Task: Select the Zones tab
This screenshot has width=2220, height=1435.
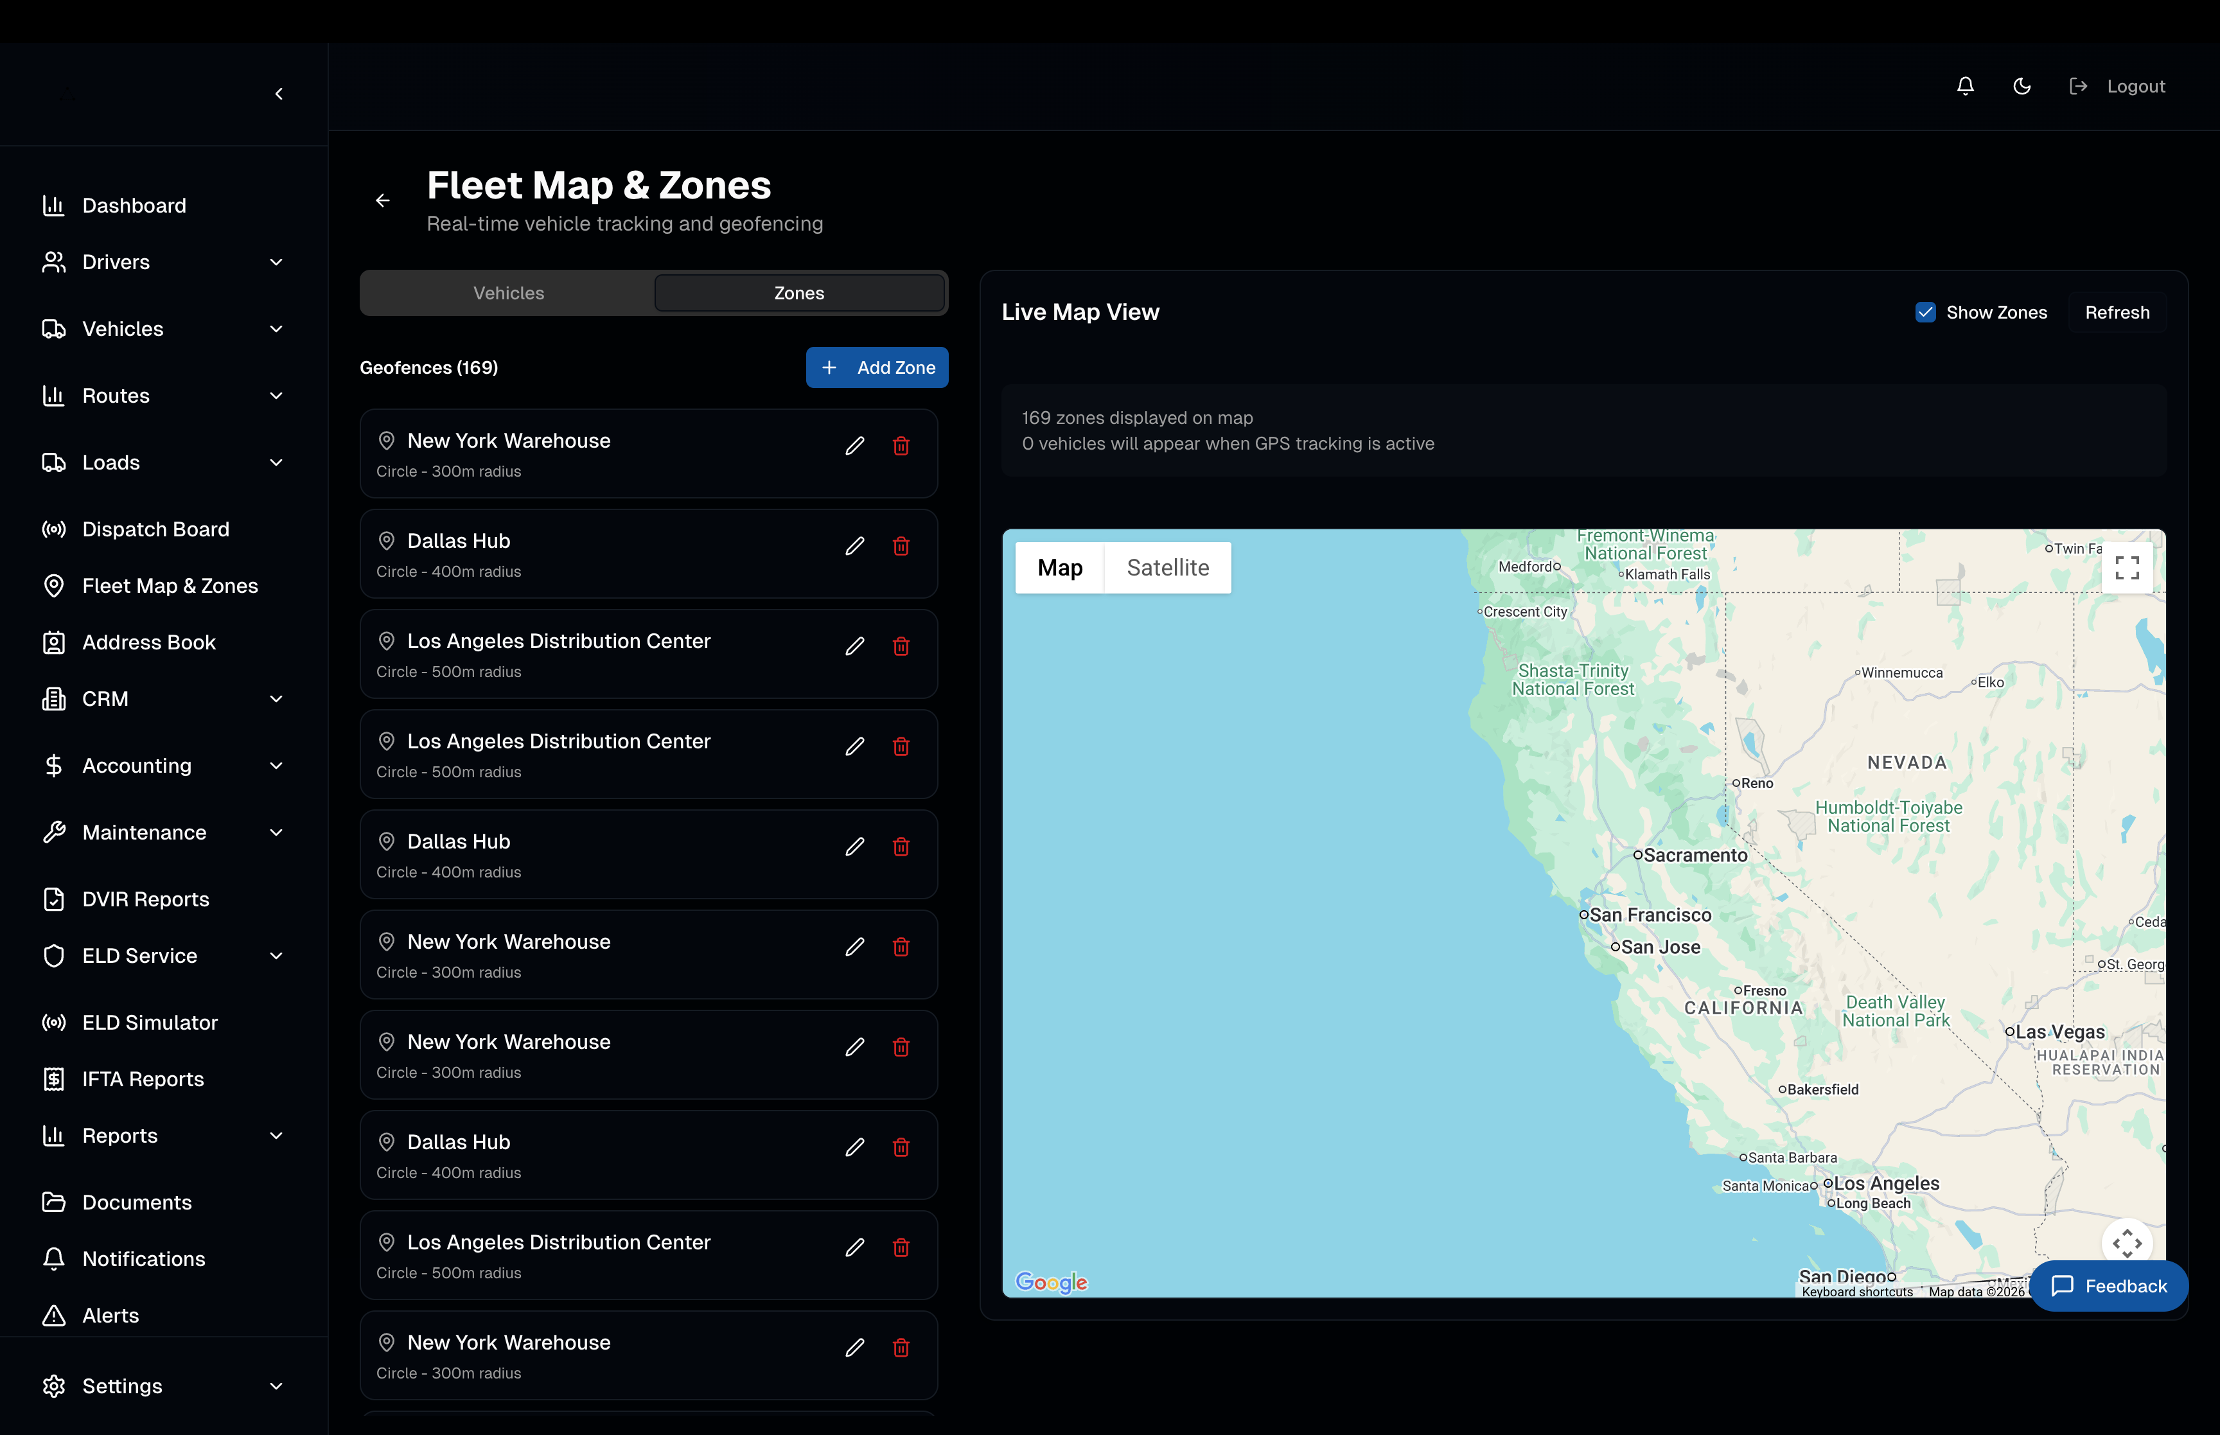Action: tap(798, 293)
